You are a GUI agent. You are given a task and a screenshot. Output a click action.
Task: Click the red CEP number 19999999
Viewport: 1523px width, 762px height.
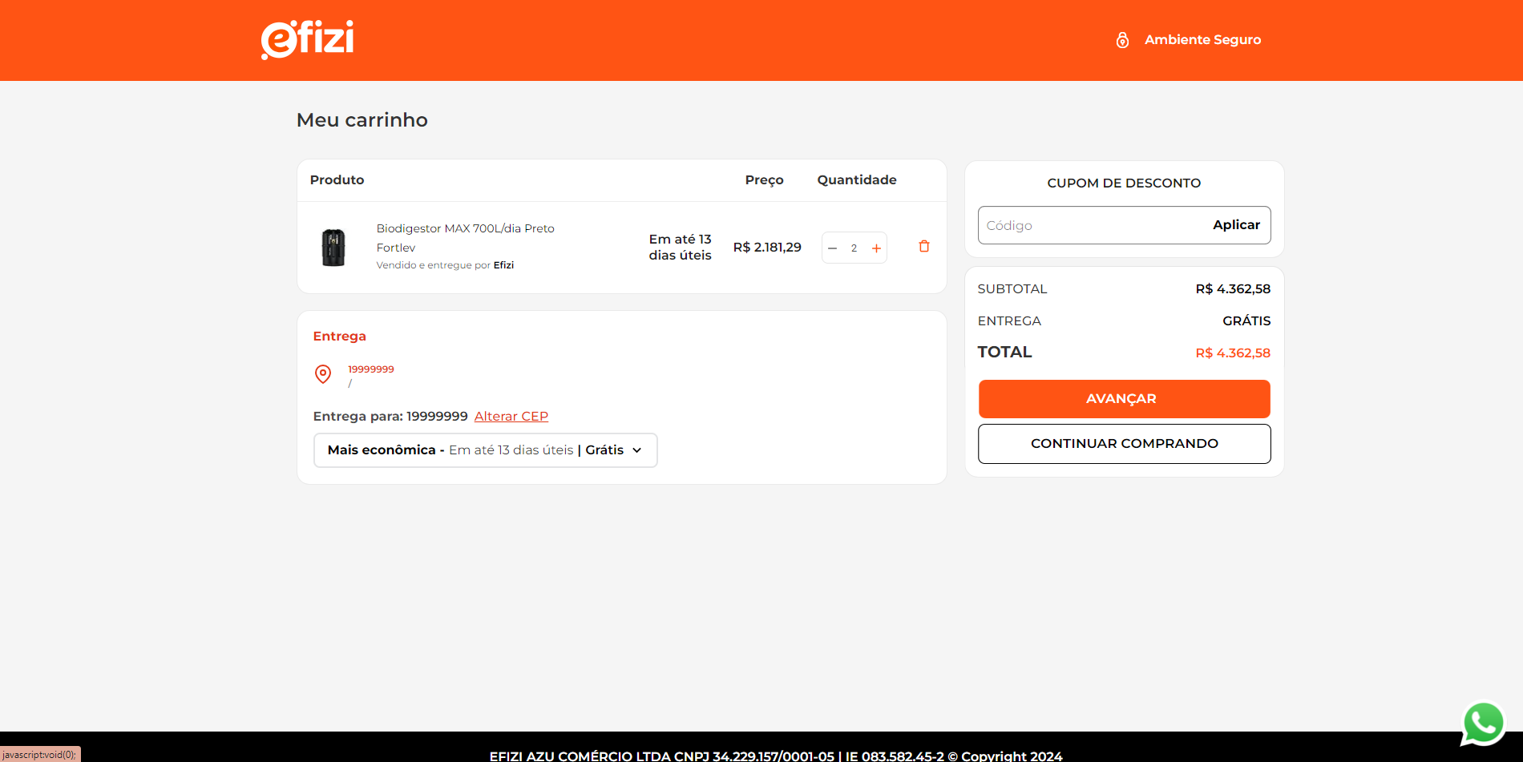point(371,369)
